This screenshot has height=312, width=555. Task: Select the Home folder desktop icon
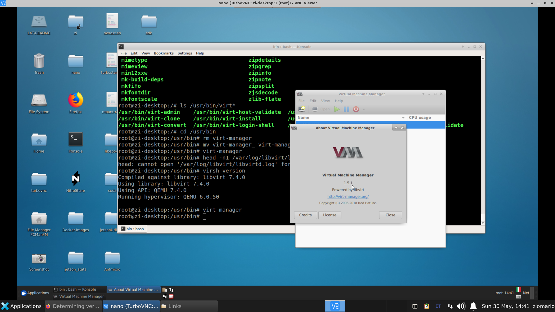click(x=39, y=143)
